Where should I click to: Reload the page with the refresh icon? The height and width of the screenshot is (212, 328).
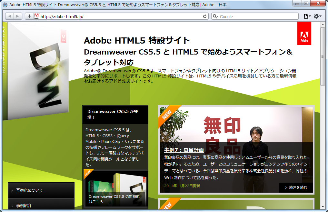tap(205, 16)
